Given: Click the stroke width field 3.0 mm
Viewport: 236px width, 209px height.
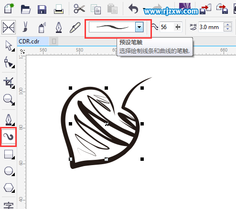Looking at the screenshot, I should click(211, 27).
